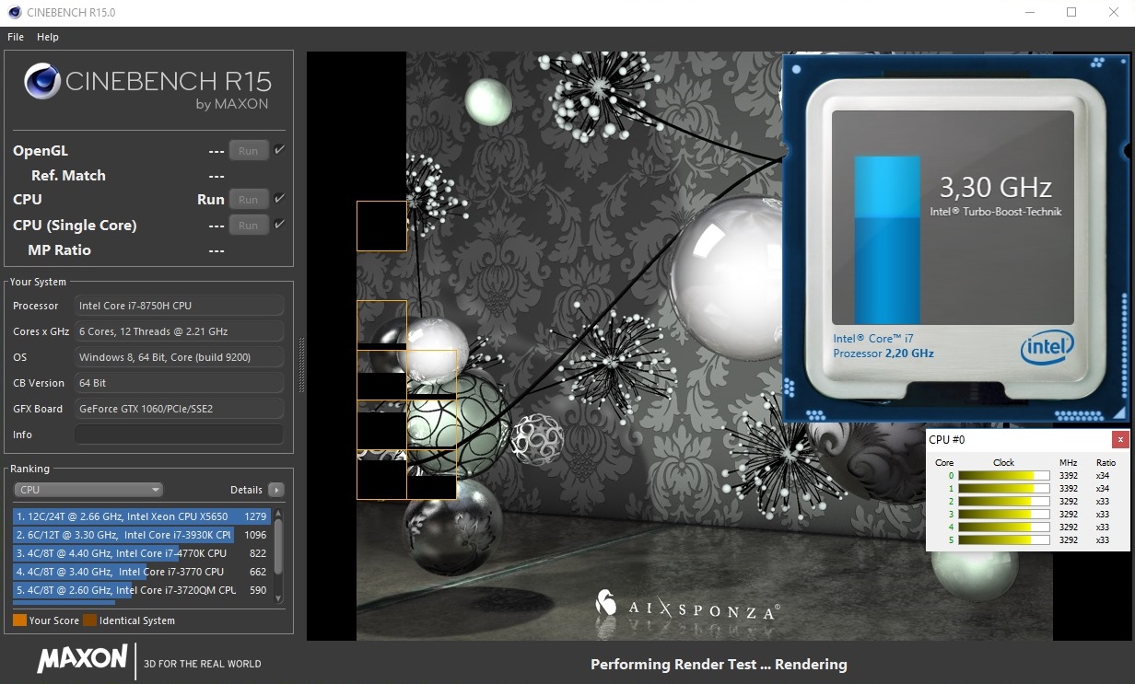This screenshot has width=1135, height=684.
Task: Select ranking entry Intel Core i7-3720QM
Action: click(141, 590)
